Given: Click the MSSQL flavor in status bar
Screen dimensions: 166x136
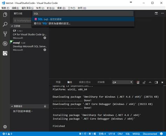Looking at the screenshot, I should coord(136,134).
